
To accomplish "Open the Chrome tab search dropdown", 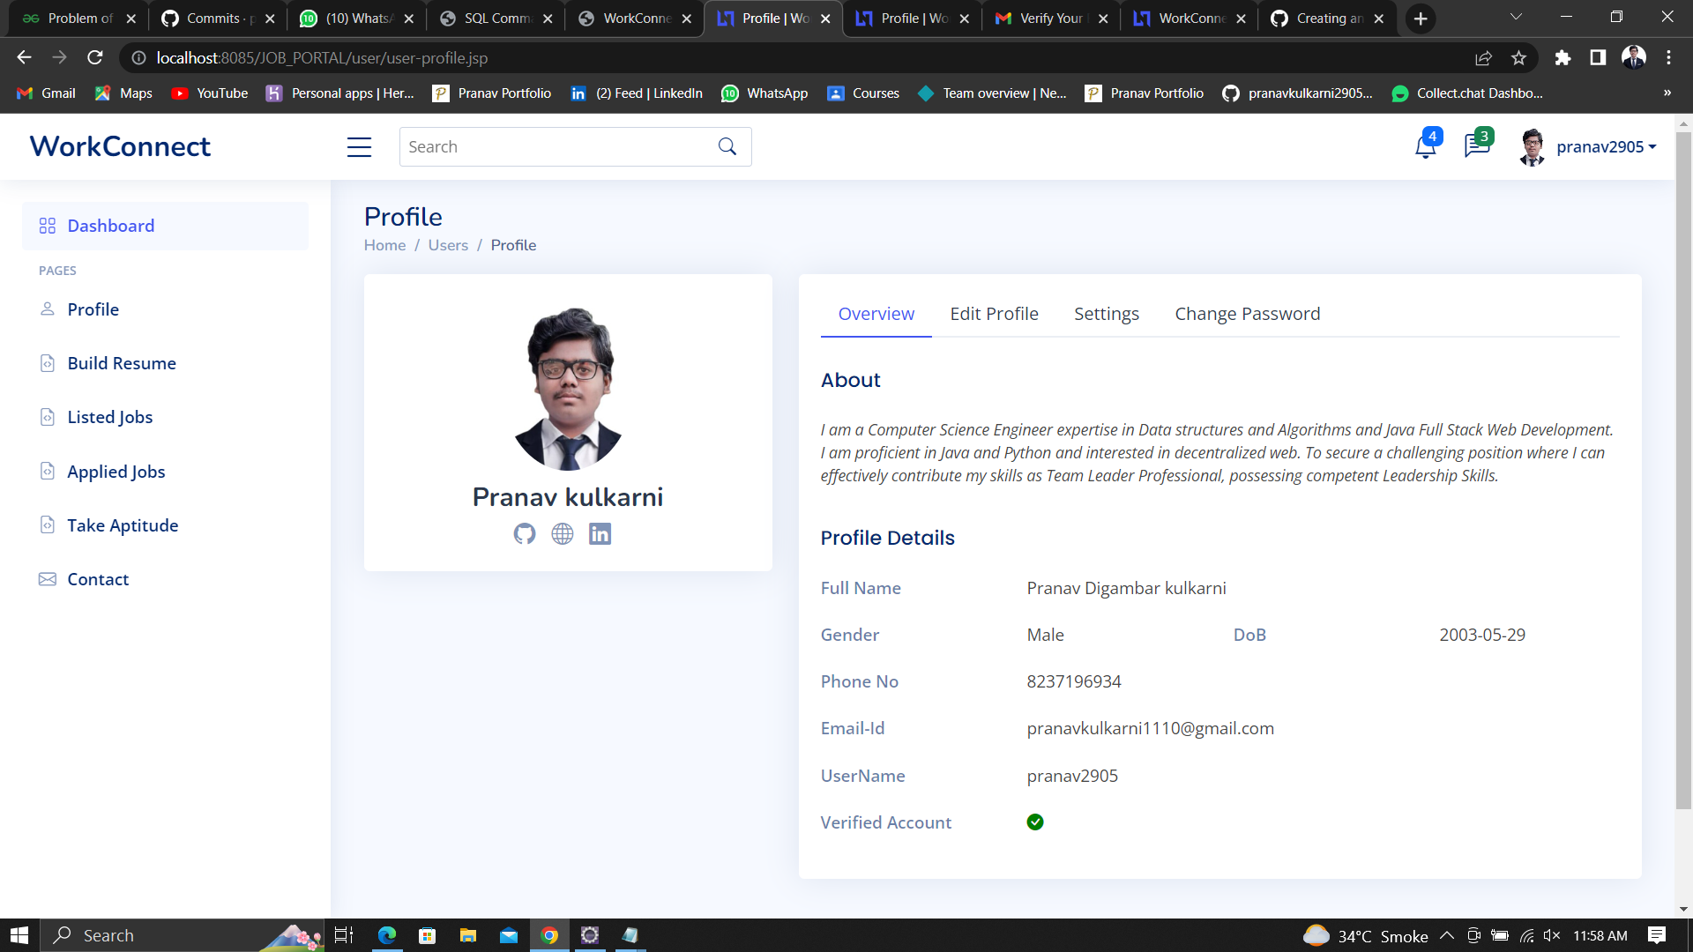I will point(1515,18).
